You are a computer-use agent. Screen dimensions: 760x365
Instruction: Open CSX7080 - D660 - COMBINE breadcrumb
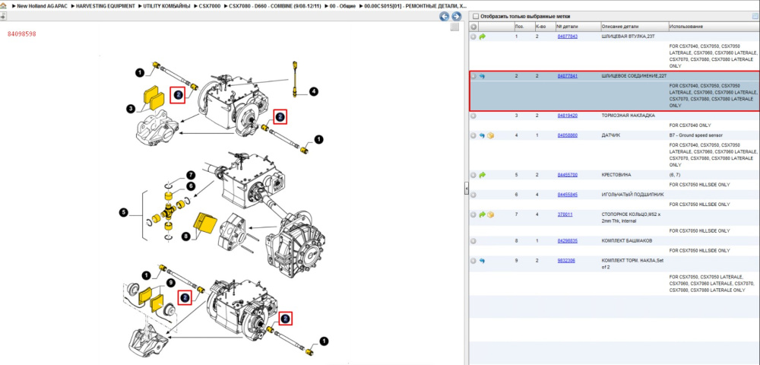275,6
